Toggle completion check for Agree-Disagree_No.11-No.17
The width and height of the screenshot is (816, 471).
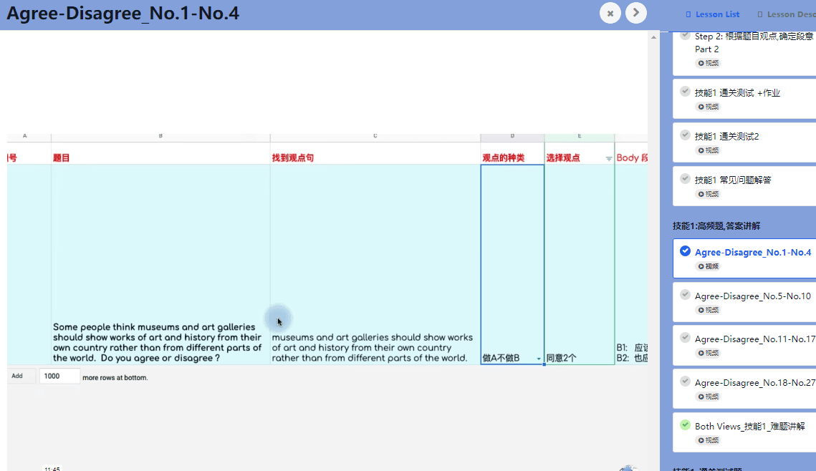pos(686,338)
